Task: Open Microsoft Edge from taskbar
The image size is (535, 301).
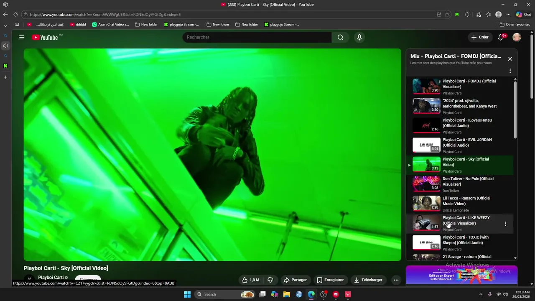Action: 311,294
